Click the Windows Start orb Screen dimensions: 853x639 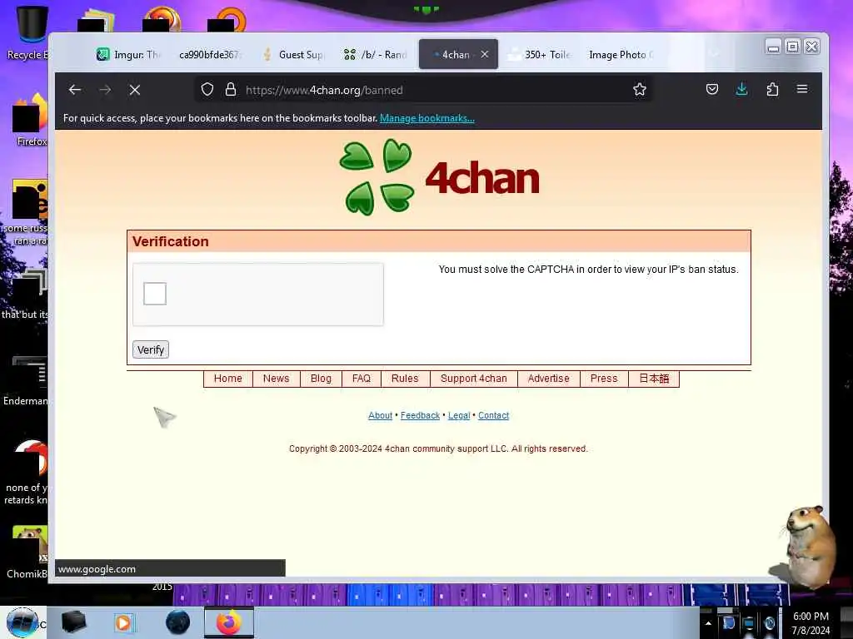tap(22, 622)
